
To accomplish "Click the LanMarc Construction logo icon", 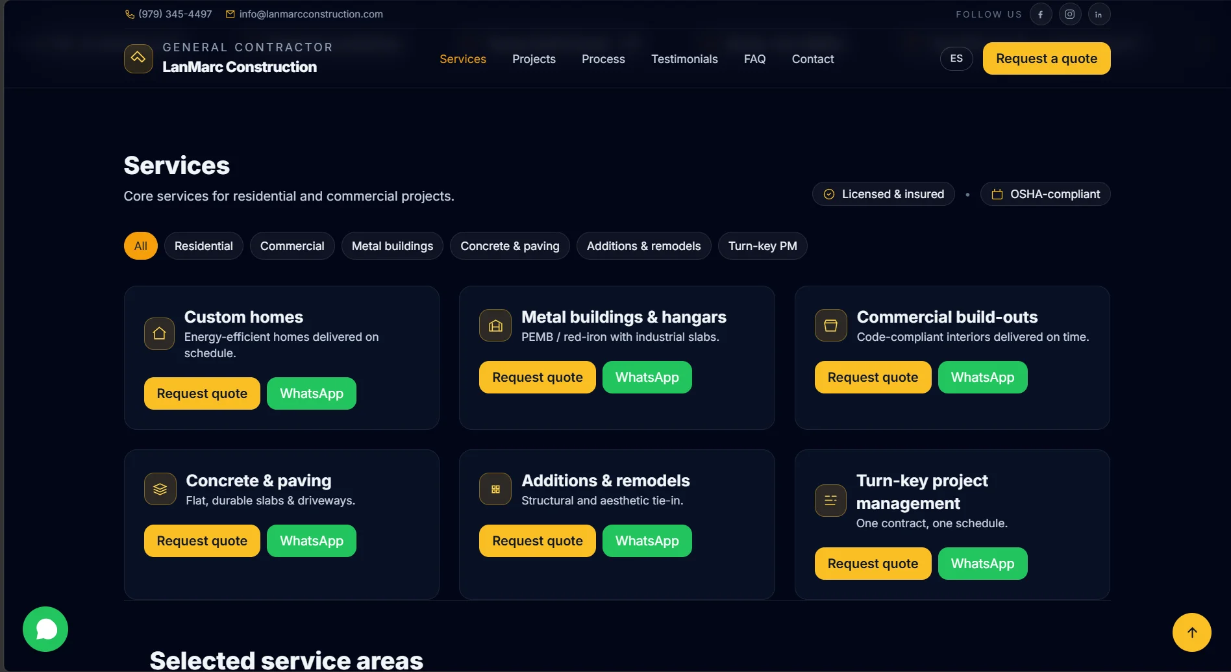I will 138,58.
